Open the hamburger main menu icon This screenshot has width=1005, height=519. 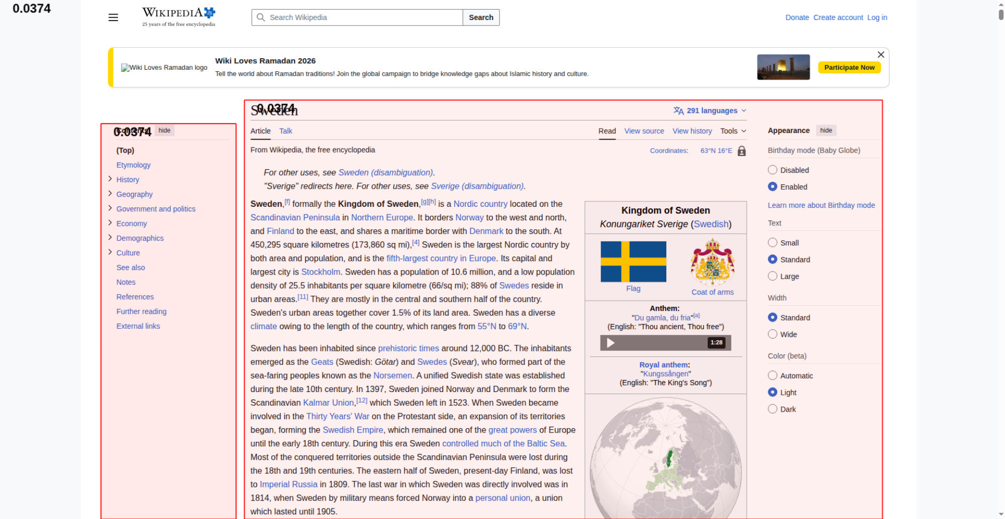pos(113,18)
